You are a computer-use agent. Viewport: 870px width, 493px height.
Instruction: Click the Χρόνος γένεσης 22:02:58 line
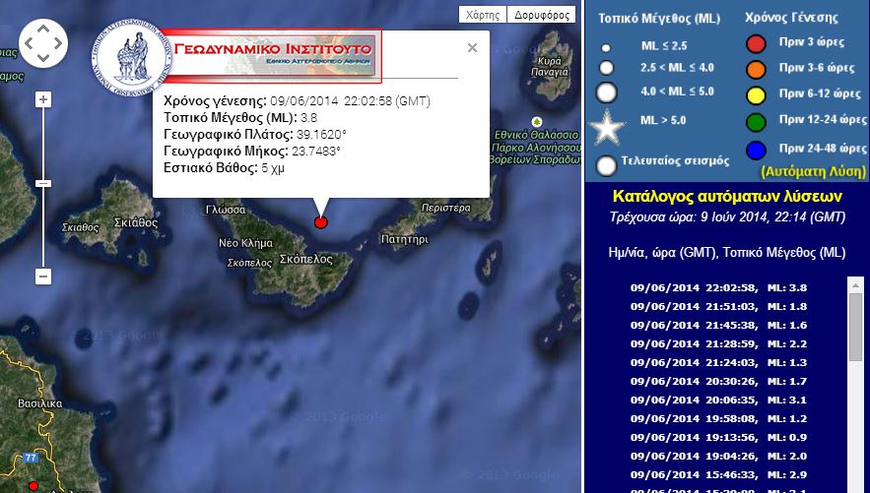point(297,100)
